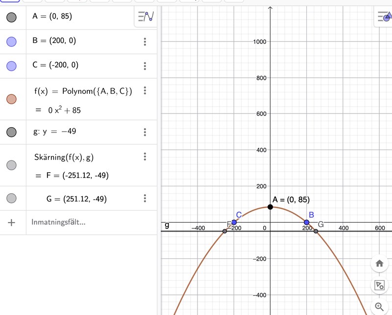Click the f(x) orange color marker

point(12,99)
